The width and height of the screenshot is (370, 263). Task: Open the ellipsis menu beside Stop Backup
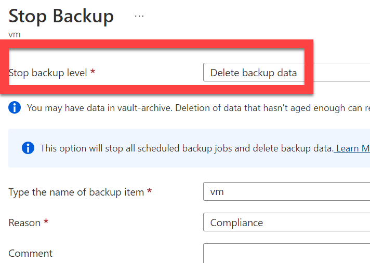click(x=139, y=16)
